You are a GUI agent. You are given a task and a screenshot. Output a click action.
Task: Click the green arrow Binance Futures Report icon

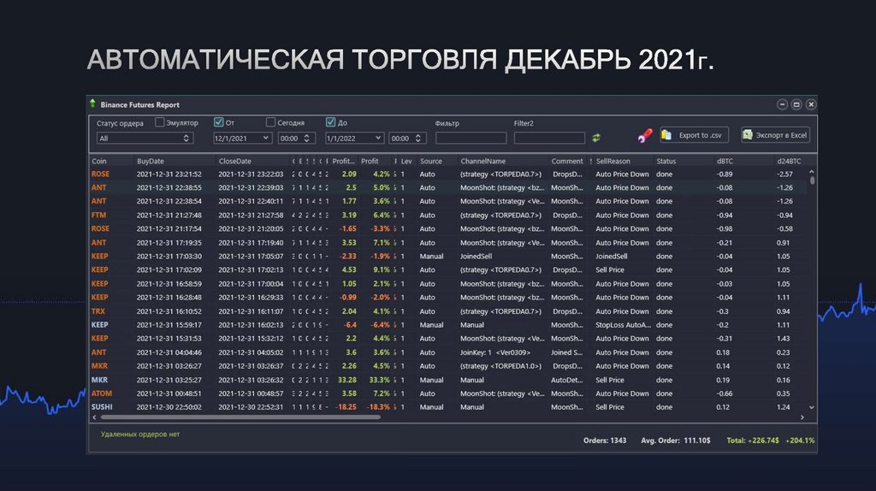tap(92, 104)
